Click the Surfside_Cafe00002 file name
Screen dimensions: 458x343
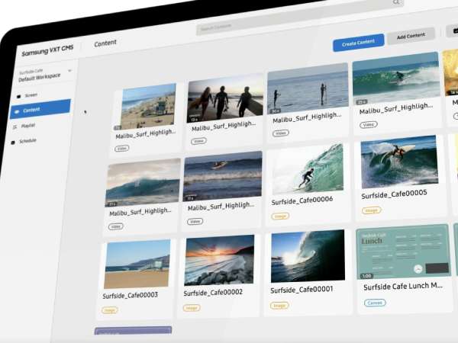pyautogui.click(x=213, y=293)
